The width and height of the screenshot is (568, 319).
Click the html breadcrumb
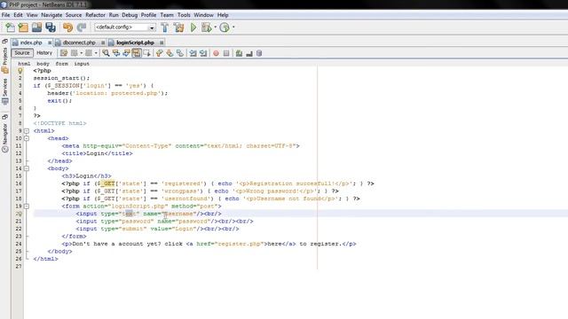tap(24, 64)
